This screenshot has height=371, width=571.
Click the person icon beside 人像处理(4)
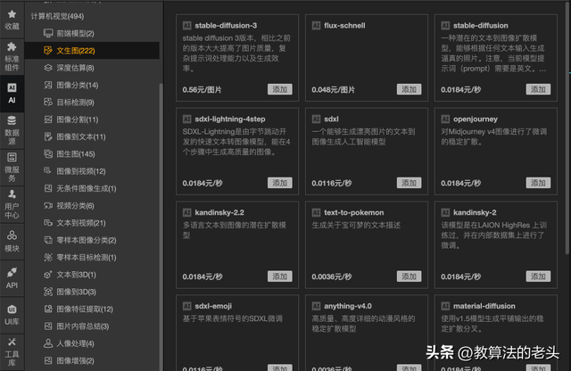[x=48, y=343]
